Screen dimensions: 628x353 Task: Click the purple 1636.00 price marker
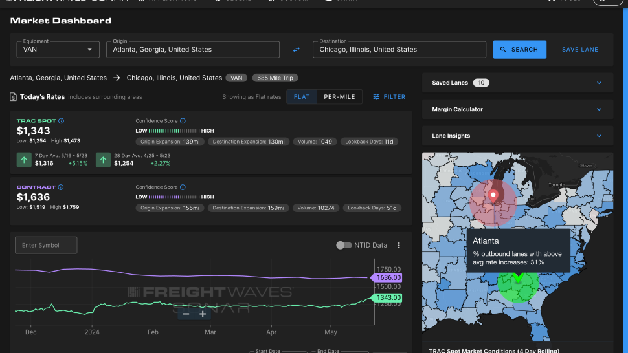[x=387, y=277]
